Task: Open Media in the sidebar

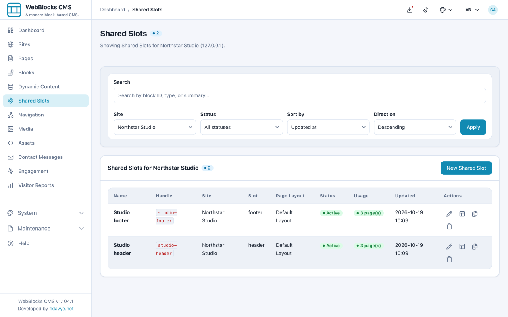Action: pyautogui.click(x=46, y=129)
